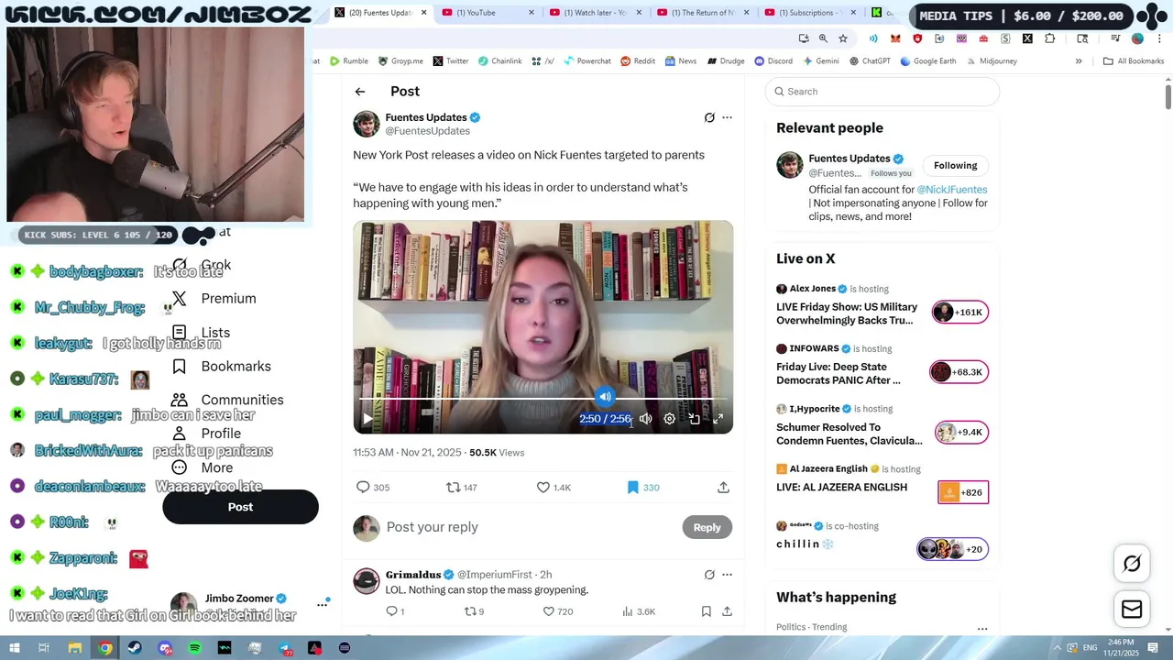Open more options on Fuentes Updates post
Viewport: 1173px width, 660px height.
(727, 117)
